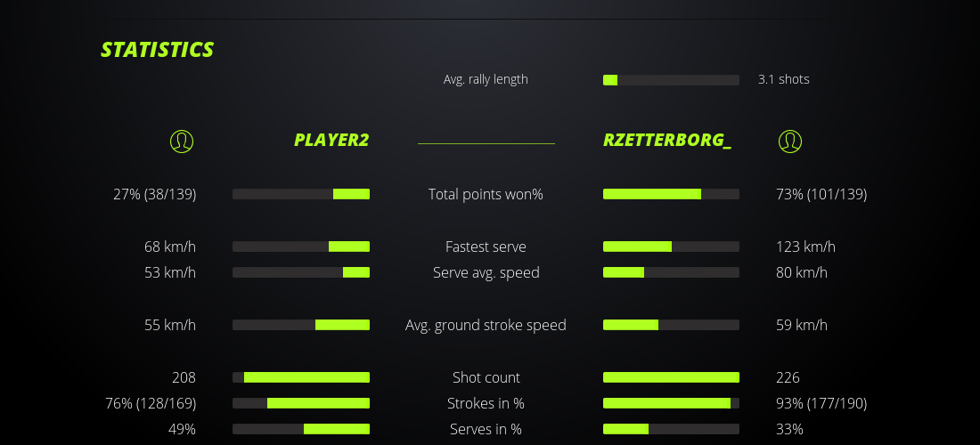The height and width of the screenshot is (445, 980).
Task: Click the Avg. ground stroke speed label
Action: click(486, 325)
